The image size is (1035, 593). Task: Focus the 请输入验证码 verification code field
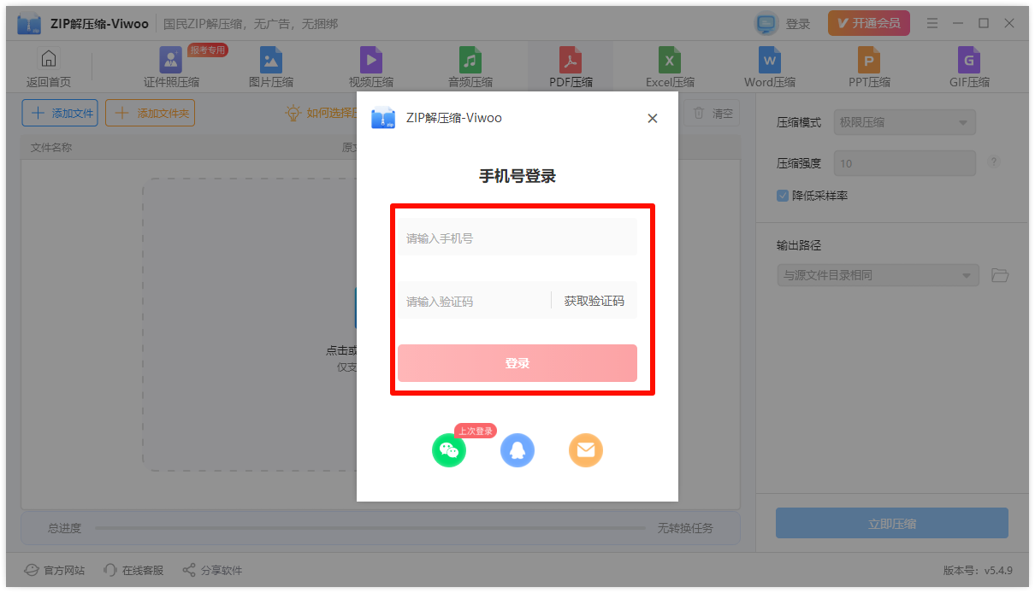(474, 301)
